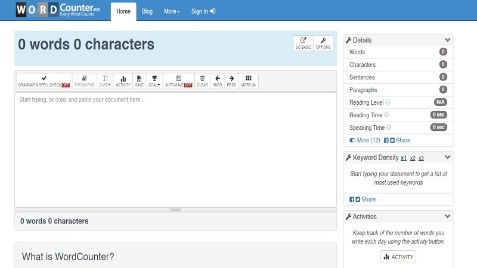Image resolution: width=477 pixels, height=268 pixels.
Task: Toggle Auto-Save on or off
Action: tap(178, 81)
